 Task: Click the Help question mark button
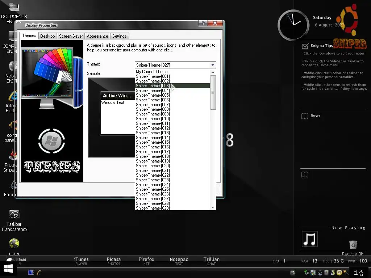click(203, 23)
